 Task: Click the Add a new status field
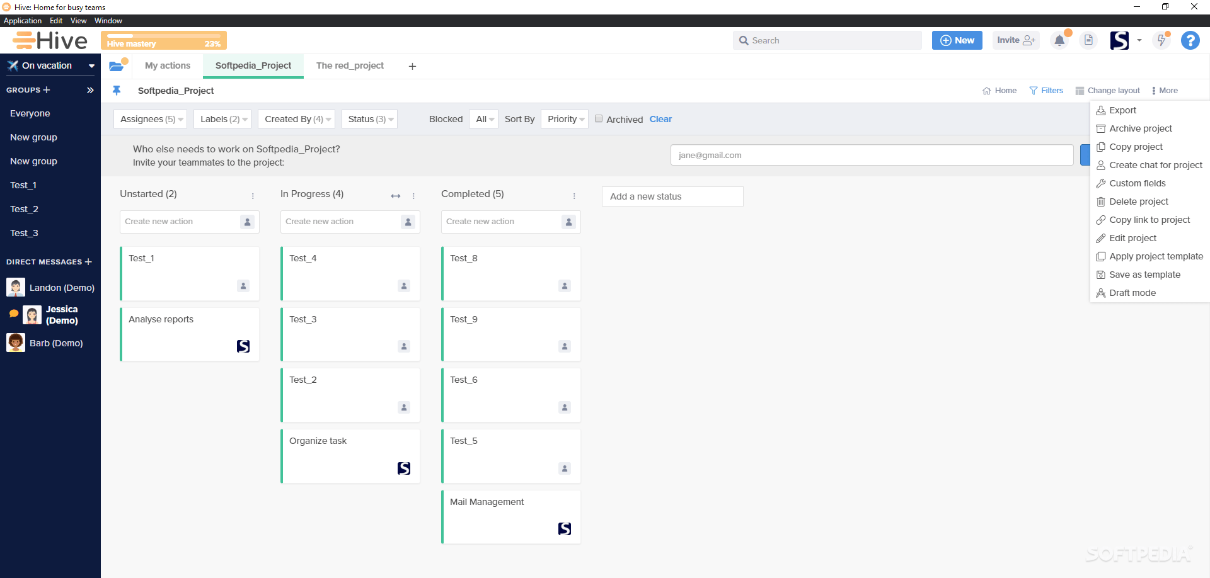672,196
